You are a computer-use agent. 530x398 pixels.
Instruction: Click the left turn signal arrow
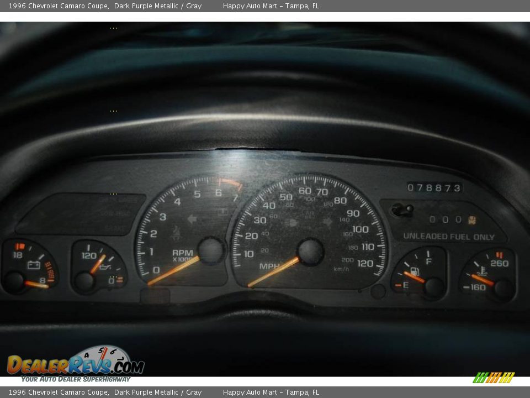(x=192, y=219)
